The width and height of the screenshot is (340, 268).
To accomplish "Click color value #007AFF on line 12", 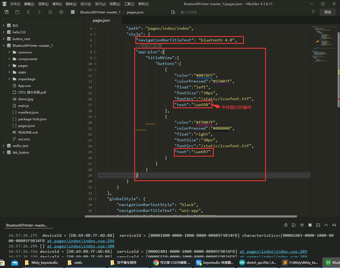I will point(204,76).
